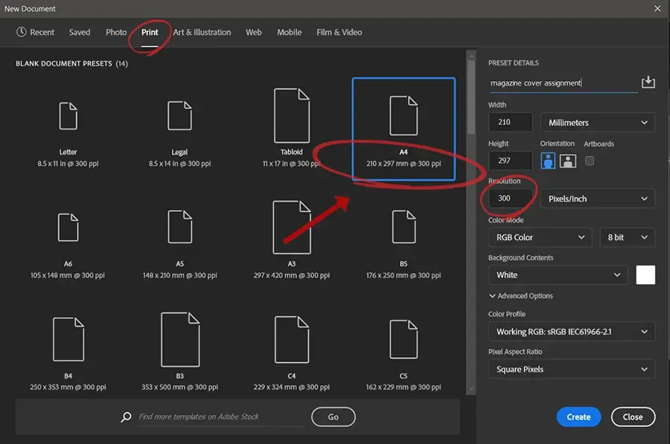Click the white Background Contents color swatch
Image resolution: width=670 pixels, height=444 pixels.
pyautogui.click(x=645, y=274)
